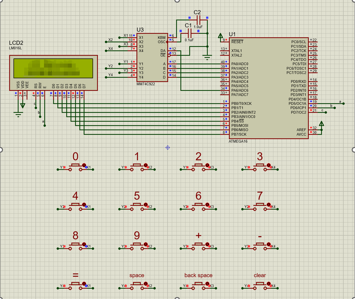Click the PC7/TOSC2 pin label
355x299 pixels.
296,73
